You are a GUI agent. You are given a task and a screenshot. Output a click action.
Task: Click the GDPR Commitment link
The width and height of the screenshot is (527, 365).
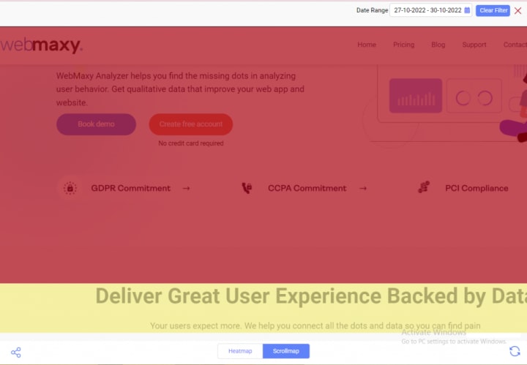coord(130,188)
